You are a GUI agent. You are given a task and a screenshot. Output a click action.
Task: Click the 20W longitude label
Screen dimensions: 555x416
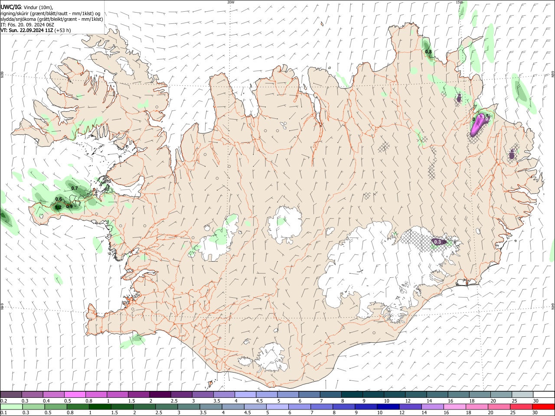[231, 2]
